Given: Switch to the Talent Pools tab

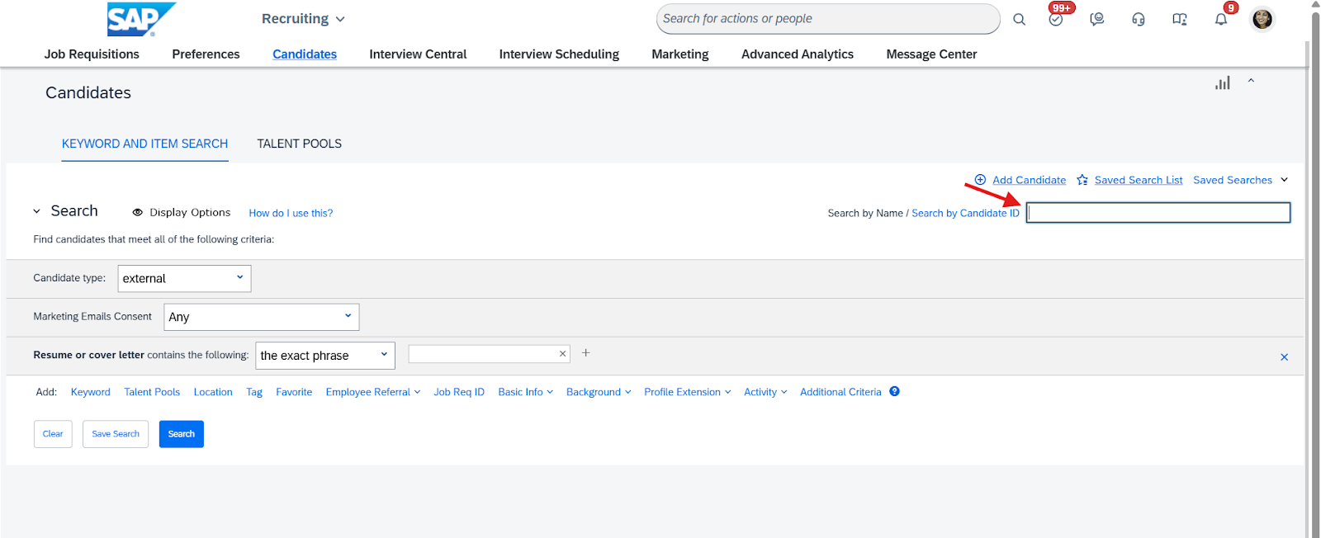Looking at the screenshot, I should [x=299, y=144].
